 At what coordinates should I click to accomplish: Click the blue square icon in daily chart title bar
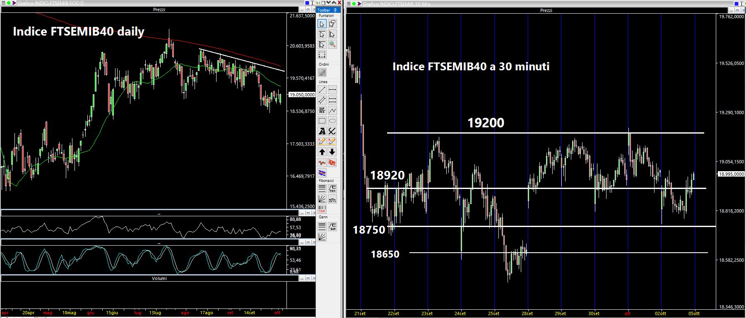point(307,3)
